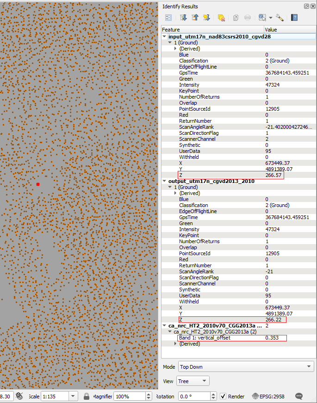
Task: Click the EPSG:2958 projection button
Action: [268, 396]
